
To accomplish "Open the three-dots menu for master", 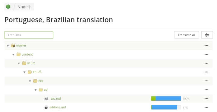I will pyautogui.click(x=206, y=46).
